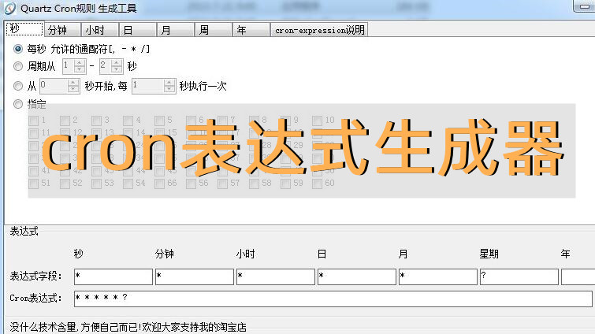This screenshot has width=595, height=334.
Task: Open the 年 tab
Action: tap(251, 30)
